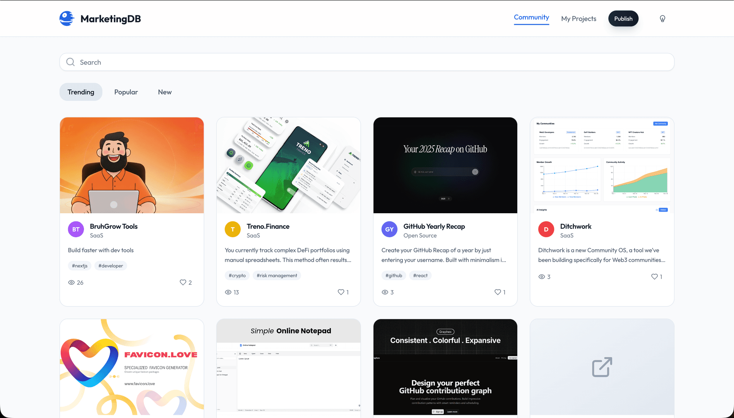This screenshot has height=418, width=734.
Task: Click the view count eye on GitHub Recap
Action: (x=384, y=292)
